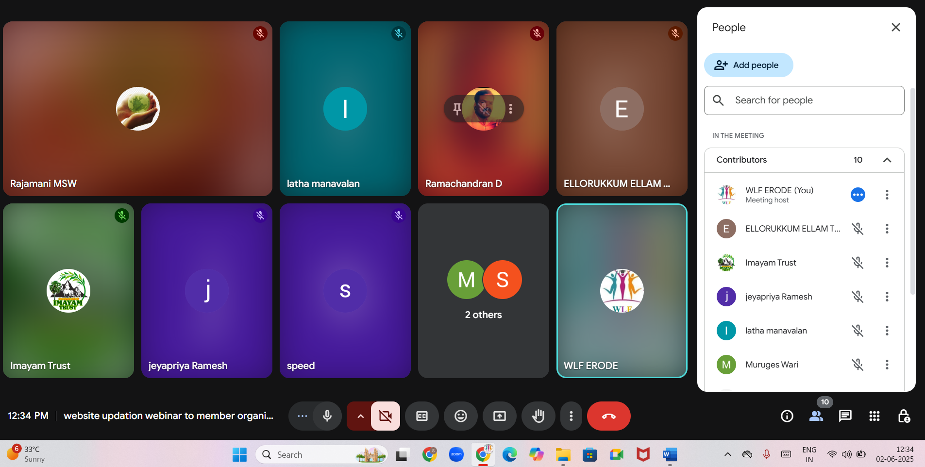
Task: Pin Ramachandran D's tile
Action: (457, 109)
